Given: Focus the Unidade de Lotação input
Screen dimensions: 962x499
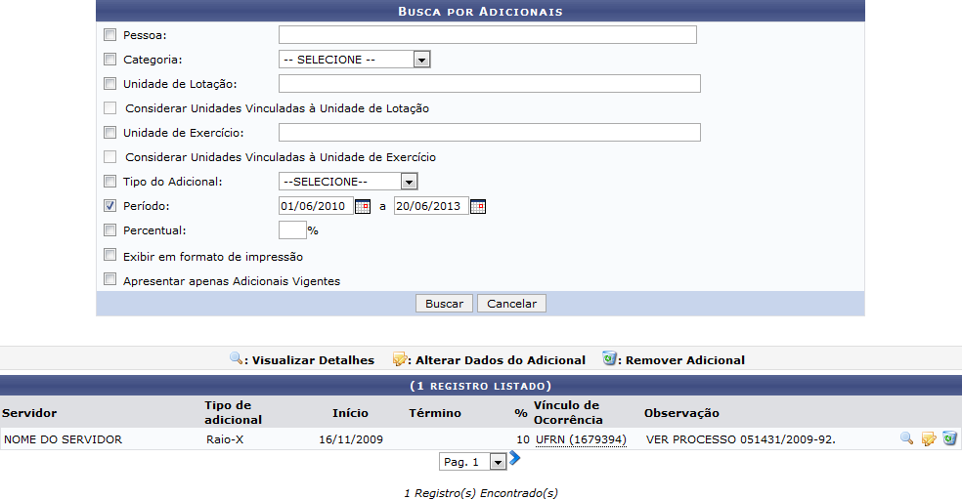Looking at the screenshot, I should [489, 84].
